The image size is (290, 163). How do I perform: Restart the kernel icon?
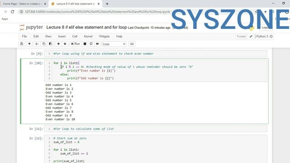91,44
